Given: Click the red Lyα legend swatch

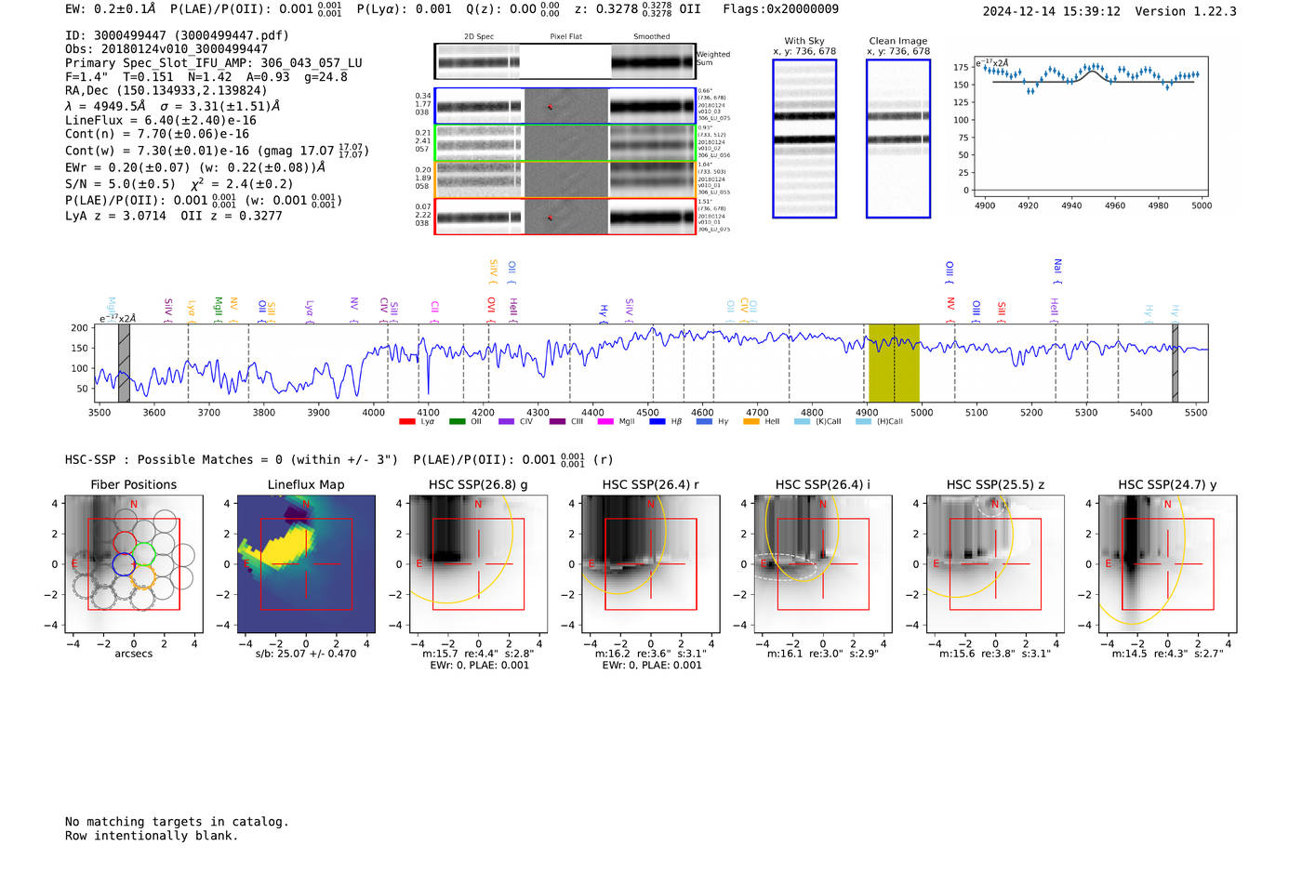Looking at the screenshot, I should (x=406, y=422).
